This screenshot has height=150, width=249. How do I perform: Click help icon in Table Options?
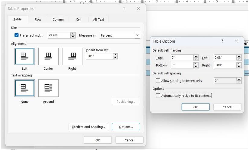[x=222, y=41]
